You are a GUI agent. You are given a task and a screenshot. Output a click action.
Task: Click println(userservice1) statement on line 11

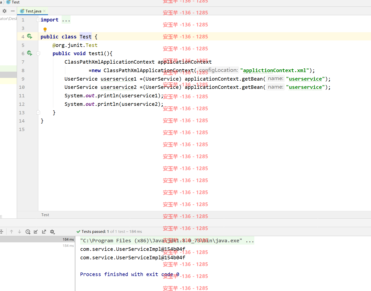point(114,96)
